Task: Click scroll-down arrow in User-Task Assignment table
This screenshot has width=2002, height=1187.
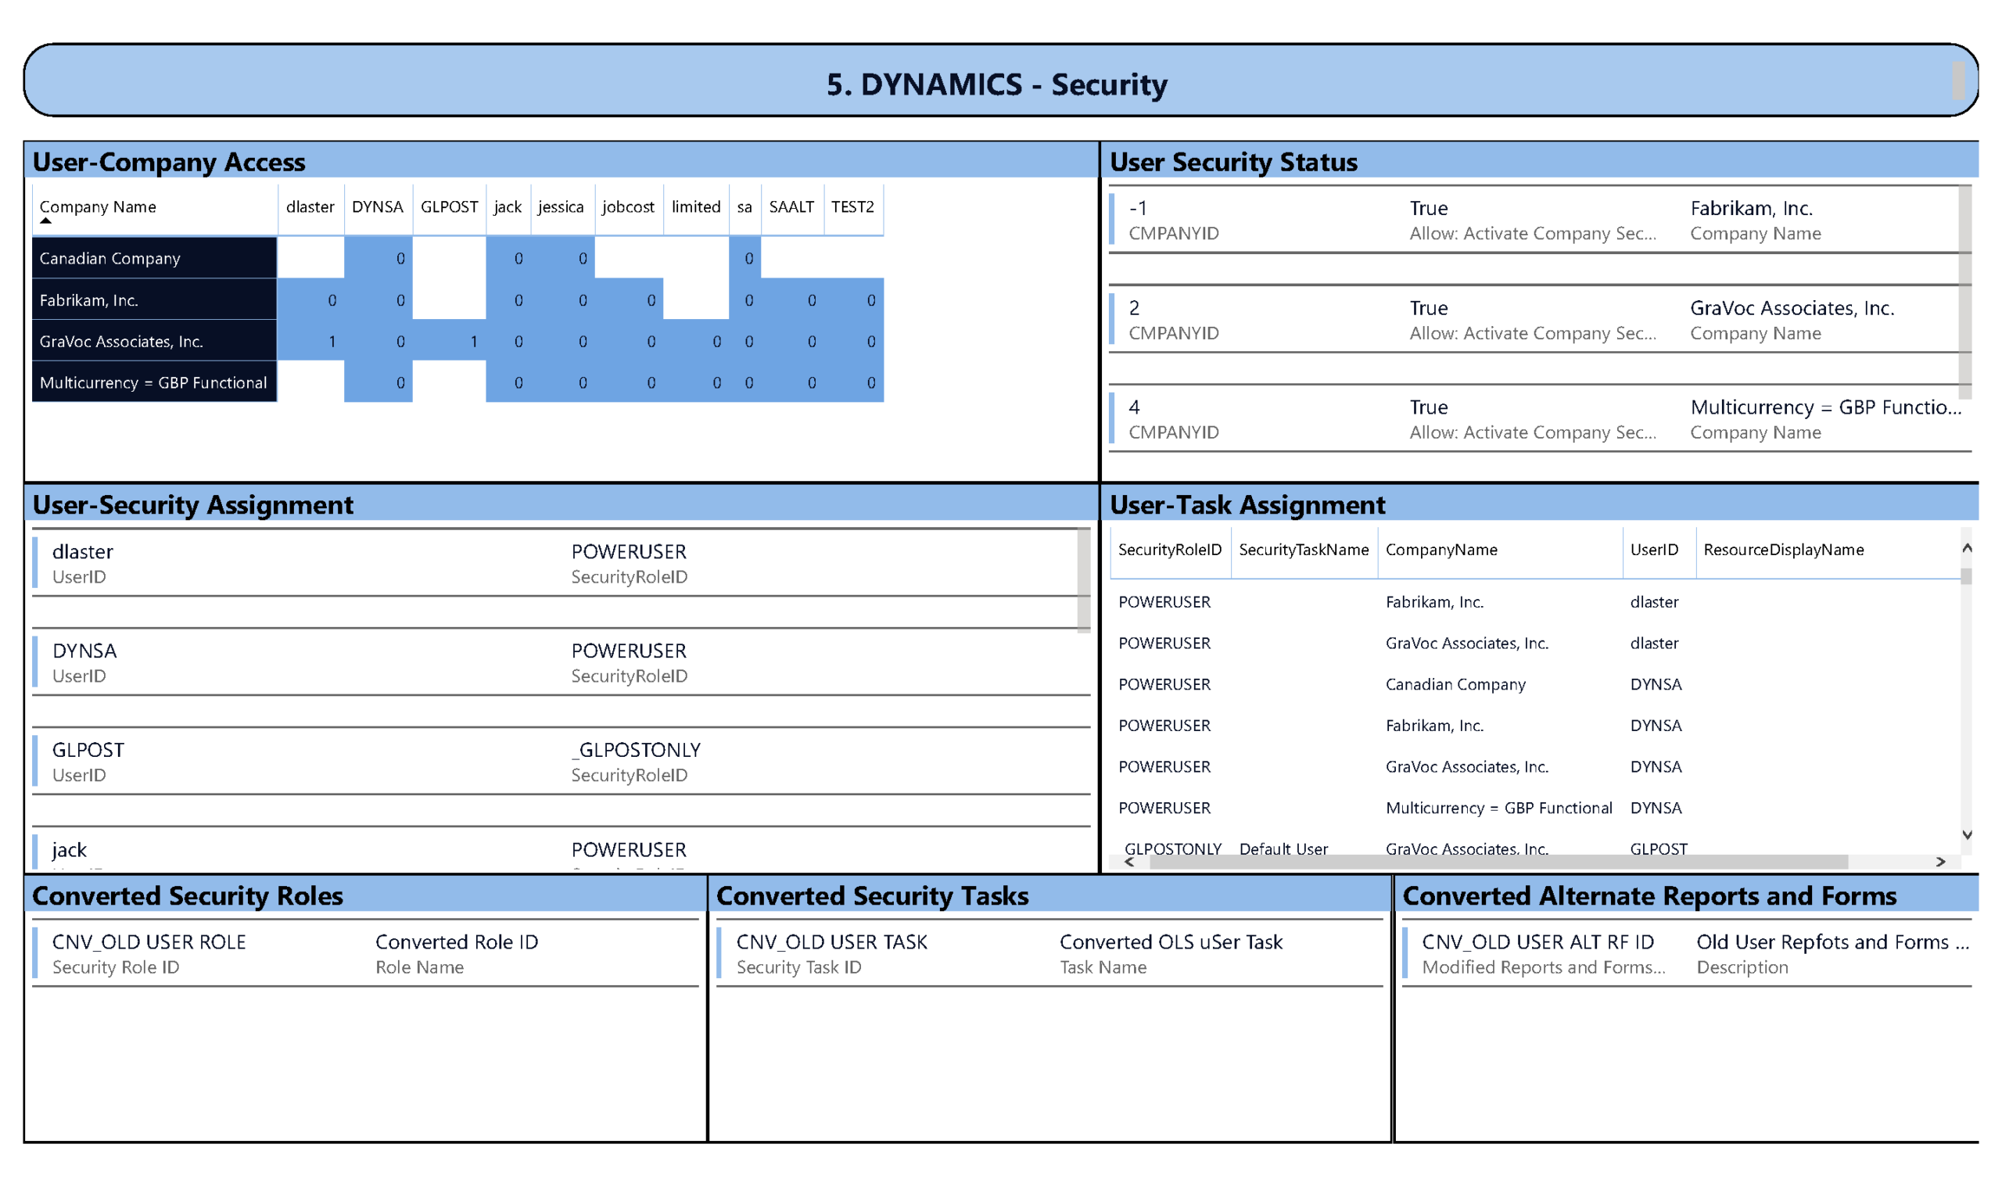Action: 1967,835
